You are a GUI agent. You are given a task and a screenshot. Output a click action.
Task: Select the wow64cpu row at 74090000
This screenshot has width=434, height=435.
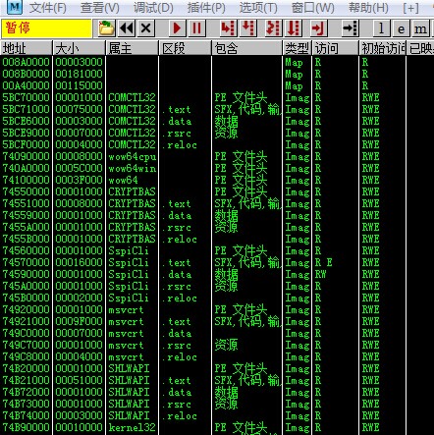217,156
